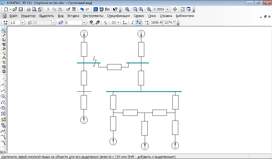The height and width of the screenshot is (159, 272).
Task: Expand the New document dropdown arrow
Action: (x=10, y=9)
